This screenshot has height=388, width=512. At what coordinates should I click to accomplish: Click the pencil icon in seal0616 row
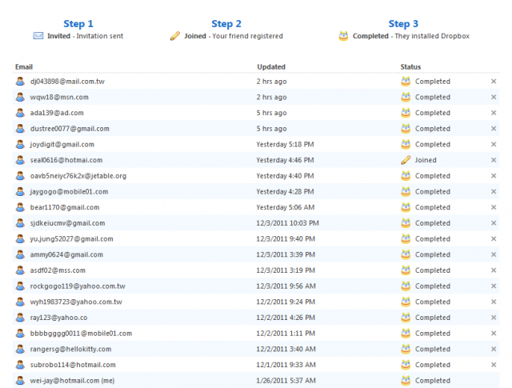[406, 160]
